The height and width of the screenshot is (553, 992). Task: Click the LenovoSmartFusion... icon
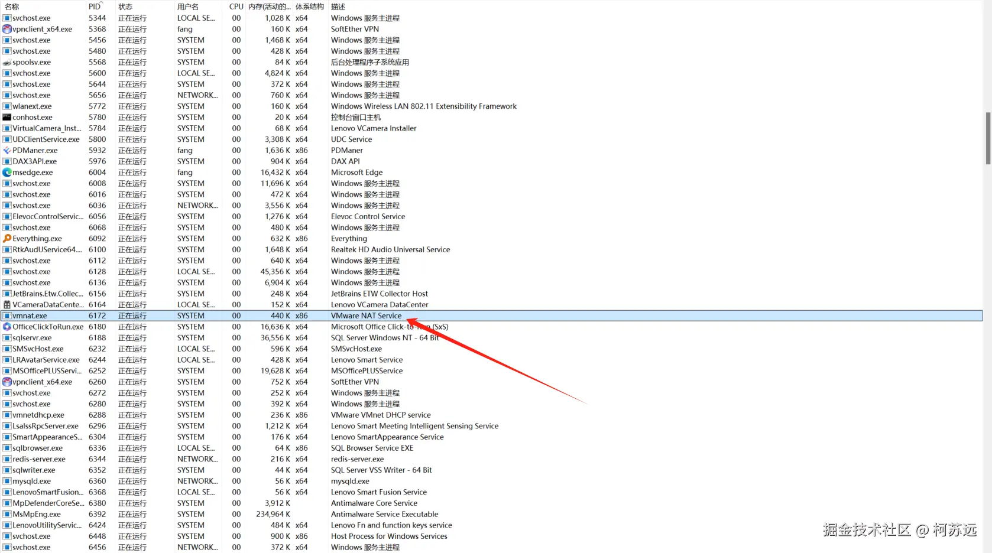[x=7, y=492]
